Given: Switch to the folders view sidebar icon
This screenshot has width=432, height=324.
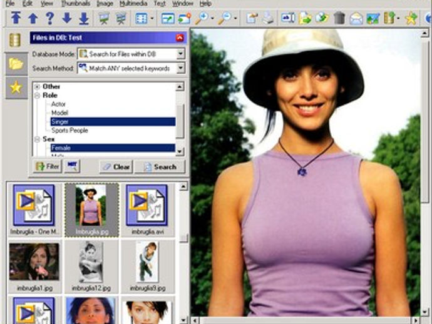Looking at the screenshot, I should pos(16,64).
